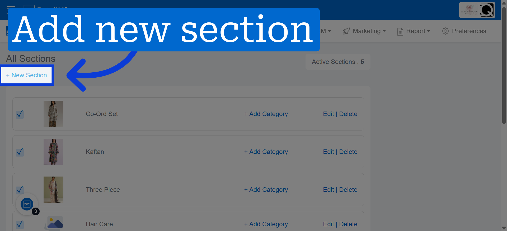Uncheck the Co-Ord Set section checkbox
Screen dimensions: 507x231
[20, 114]
